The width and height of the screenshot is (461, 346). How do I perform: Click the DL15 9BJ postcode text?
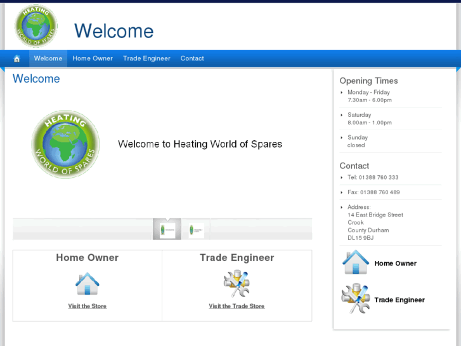point(360,238)
